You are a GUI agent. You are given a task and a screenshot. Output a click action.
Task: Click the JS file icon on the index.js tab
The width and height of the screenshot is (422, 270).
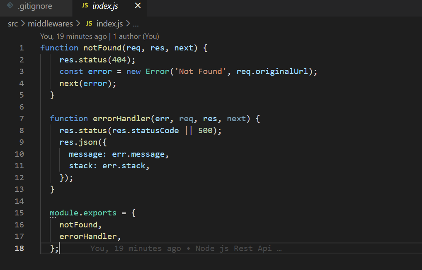tap(85, 6)
